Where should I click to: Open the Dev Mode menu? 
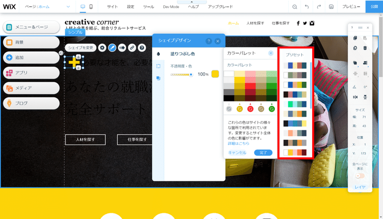pyautogui.click(x=171, y=7)
